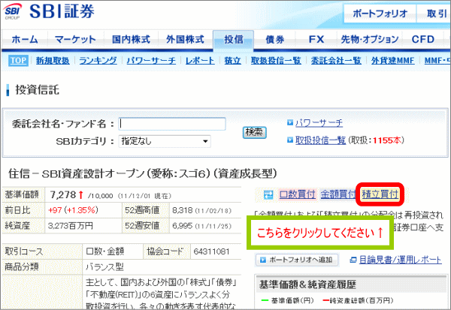
Task: Click the 投資信託 page heading
Action: pos(37,89)
